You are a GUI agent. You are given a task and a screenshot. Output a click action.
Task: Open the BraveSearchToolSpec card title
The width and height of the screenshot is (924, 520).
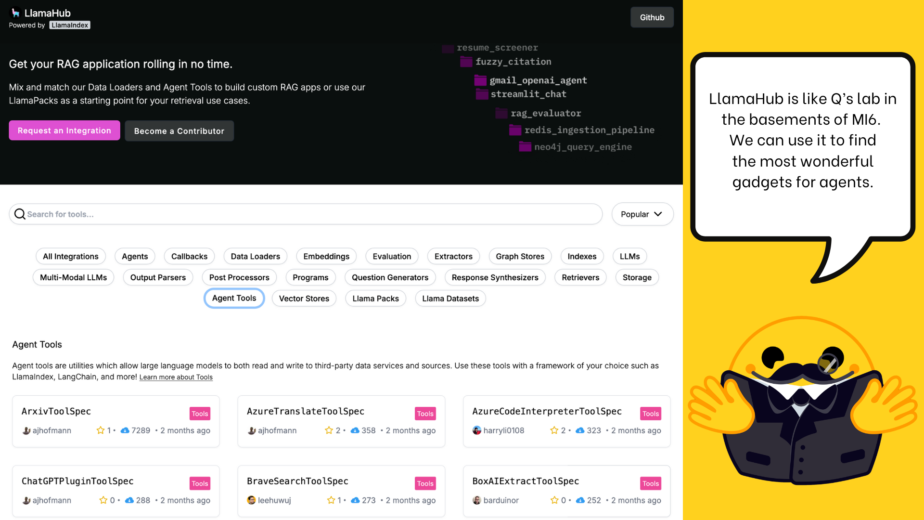coord(297,481)
